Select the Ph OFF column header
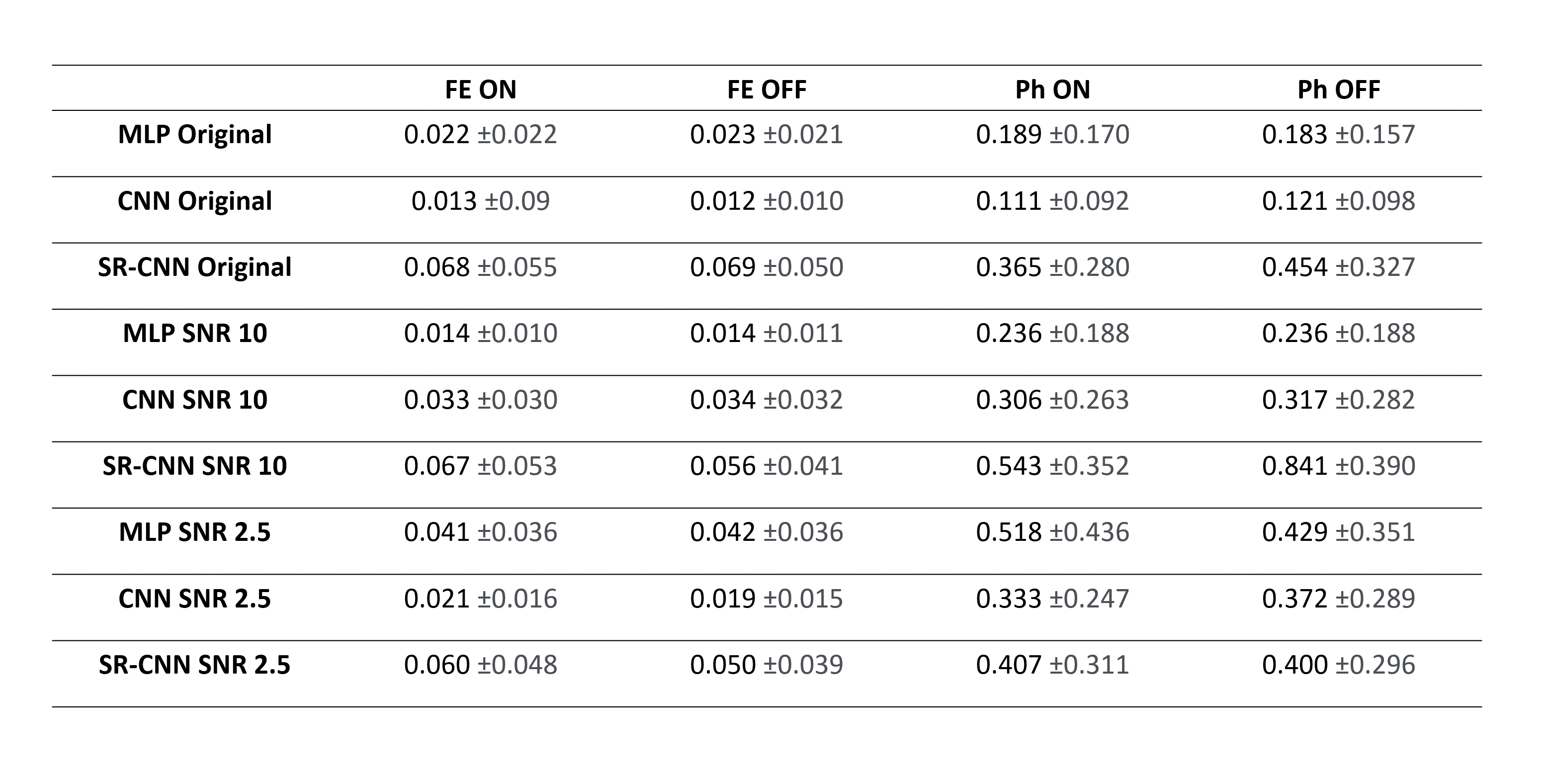The height and width of the screenshot is (778, 1546). [x=1338, y=89]
